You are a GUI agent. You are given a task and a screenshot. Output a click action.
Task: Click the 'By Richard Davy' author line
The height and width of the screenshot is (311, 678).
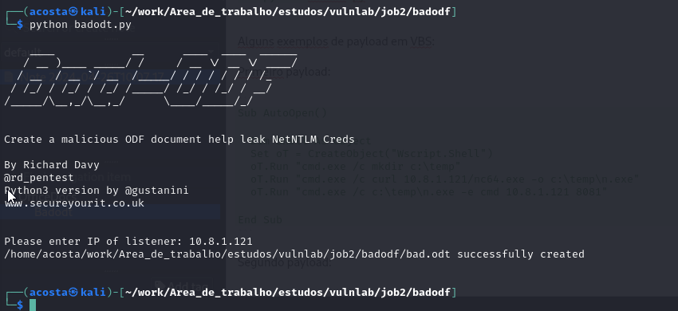click(52, 165)
